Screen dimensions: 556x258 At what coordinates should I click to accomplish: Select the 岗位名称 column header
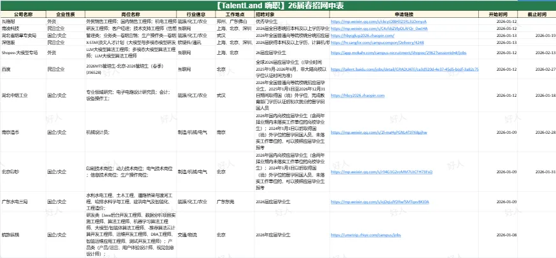tap(131, 14)
